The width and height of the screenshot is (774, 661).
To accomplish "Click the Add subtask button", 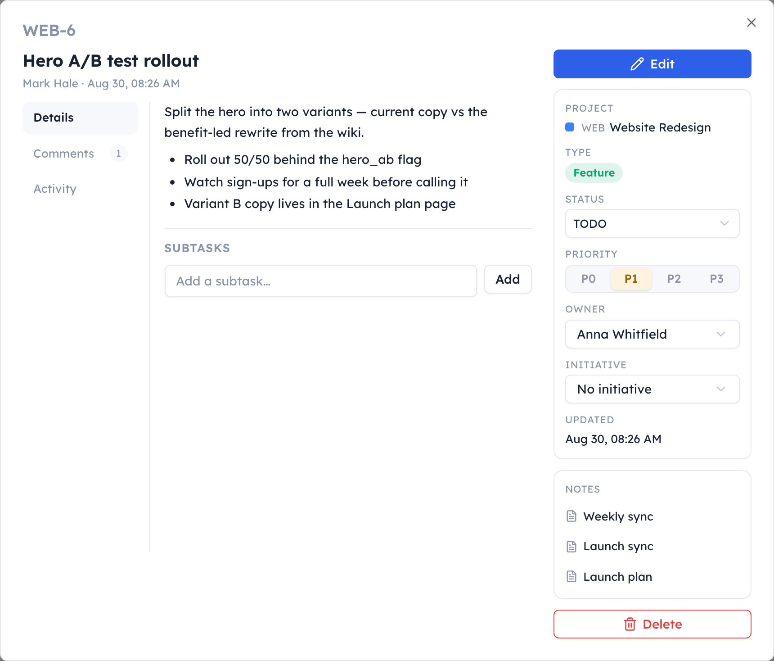I will click(x=508, y=279).
